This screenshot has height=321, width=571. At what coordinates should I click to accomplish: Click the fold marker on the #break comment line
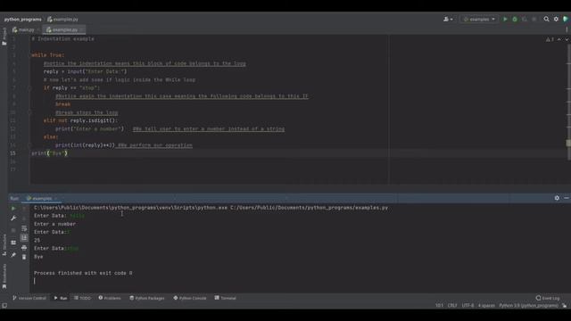[29, 112]
